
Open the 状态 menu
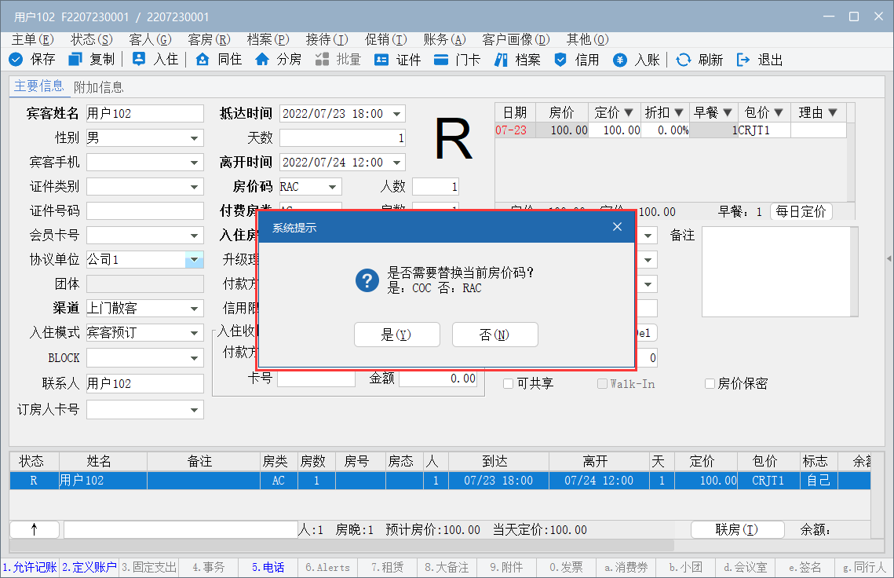92,39
